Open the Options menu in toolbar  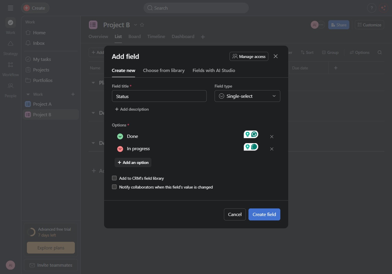(x=360, y=52)
